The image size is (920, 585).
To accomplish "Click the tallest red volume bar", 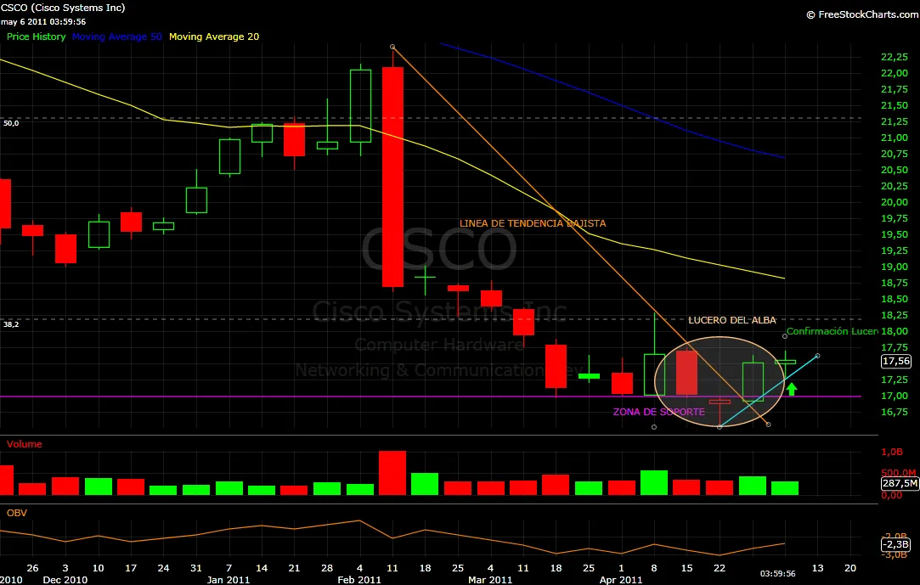I will pos(392,473).
